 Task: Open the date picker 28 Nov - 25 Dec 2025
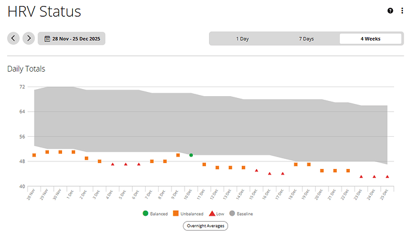(72, 39)
